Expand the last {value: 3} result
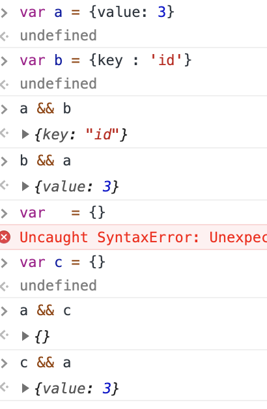The image size is (267, 409). (25, 388)
